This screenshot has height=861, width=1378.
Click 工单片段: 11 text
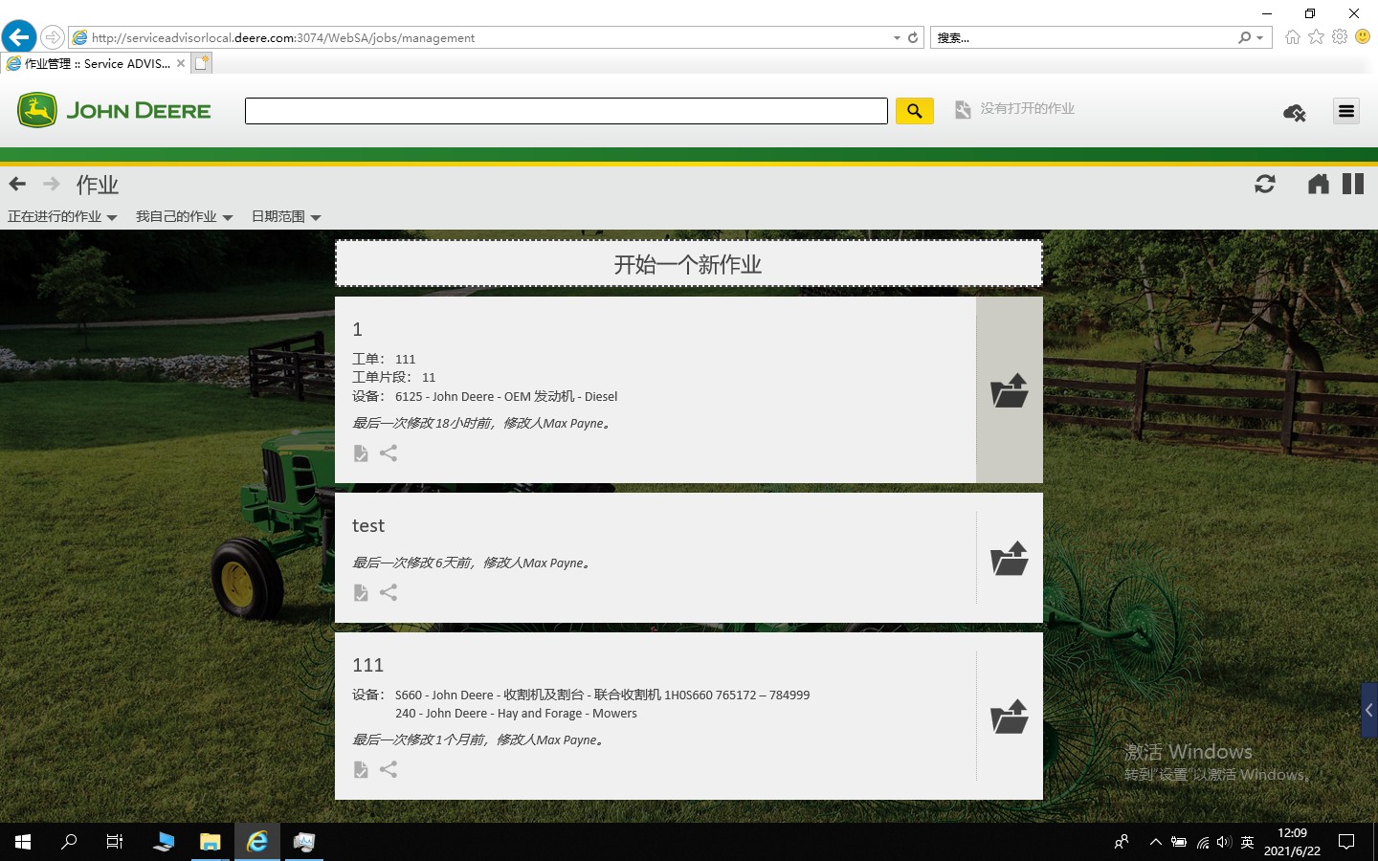394,378
